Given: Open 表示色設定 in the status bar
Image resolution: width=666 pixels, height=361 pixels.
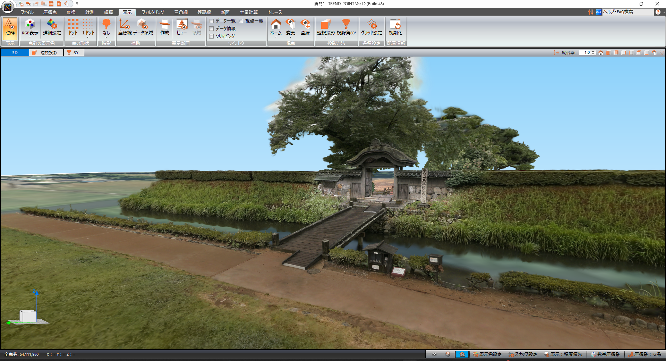Looking at the screenshot, I should tap(487, 354).
